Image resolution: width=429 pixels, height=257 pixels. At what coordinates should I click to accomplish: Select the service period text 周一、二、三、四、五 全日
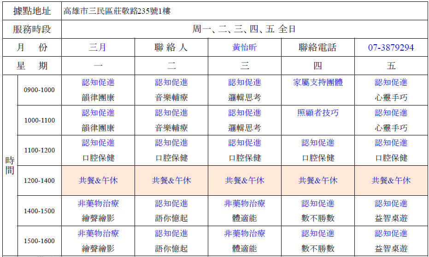pyautogui.click(x=244, y=29)
